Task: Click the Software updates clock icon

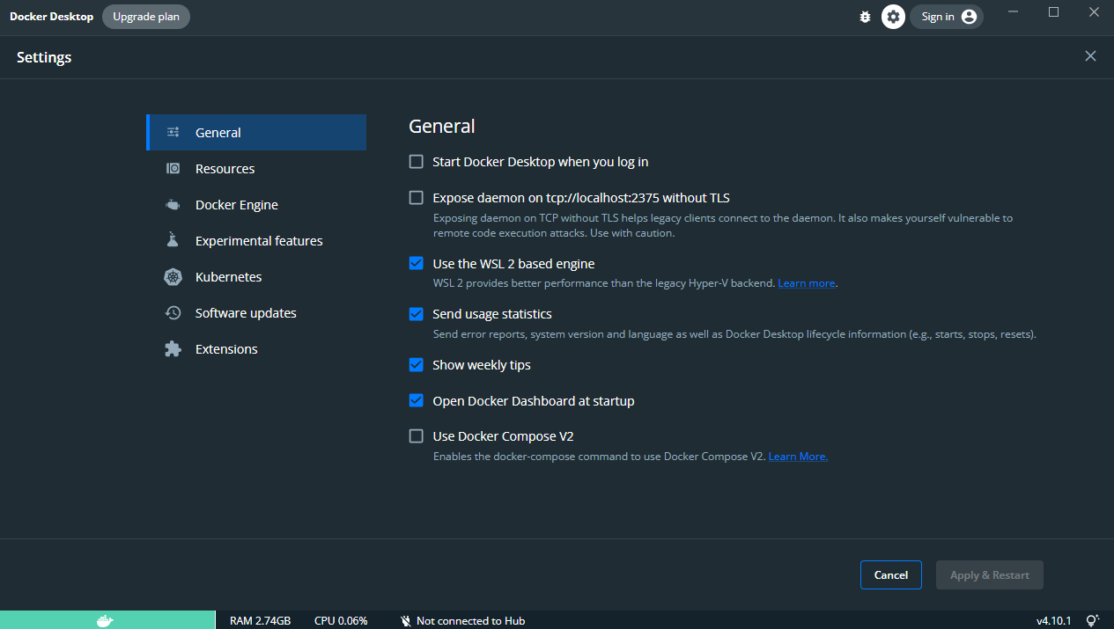Action: (x=173, y=313)
